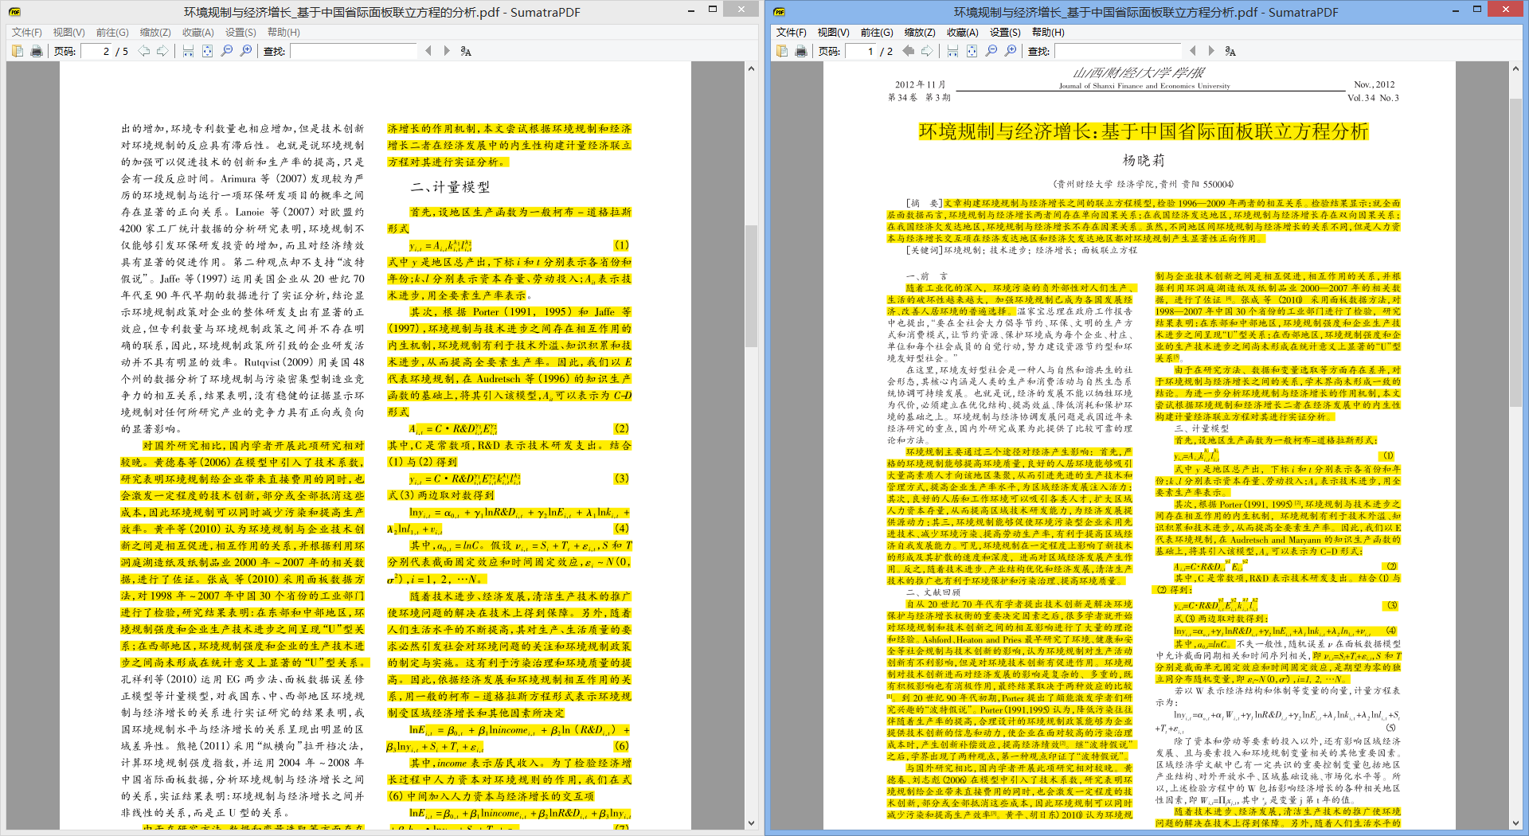Open 帮助(H) menu in left window
The width and height of the screenshot is (1529, 836).
[x=284, y=32]
